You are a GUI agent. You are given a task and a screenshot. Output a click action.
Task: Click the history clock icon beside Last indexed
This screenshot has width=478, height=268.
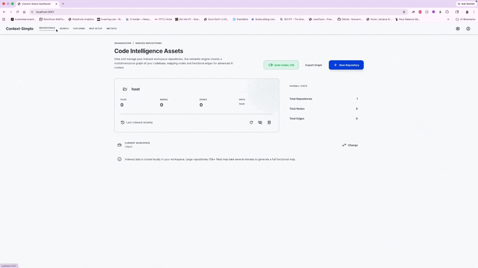(x=122, y=123)
